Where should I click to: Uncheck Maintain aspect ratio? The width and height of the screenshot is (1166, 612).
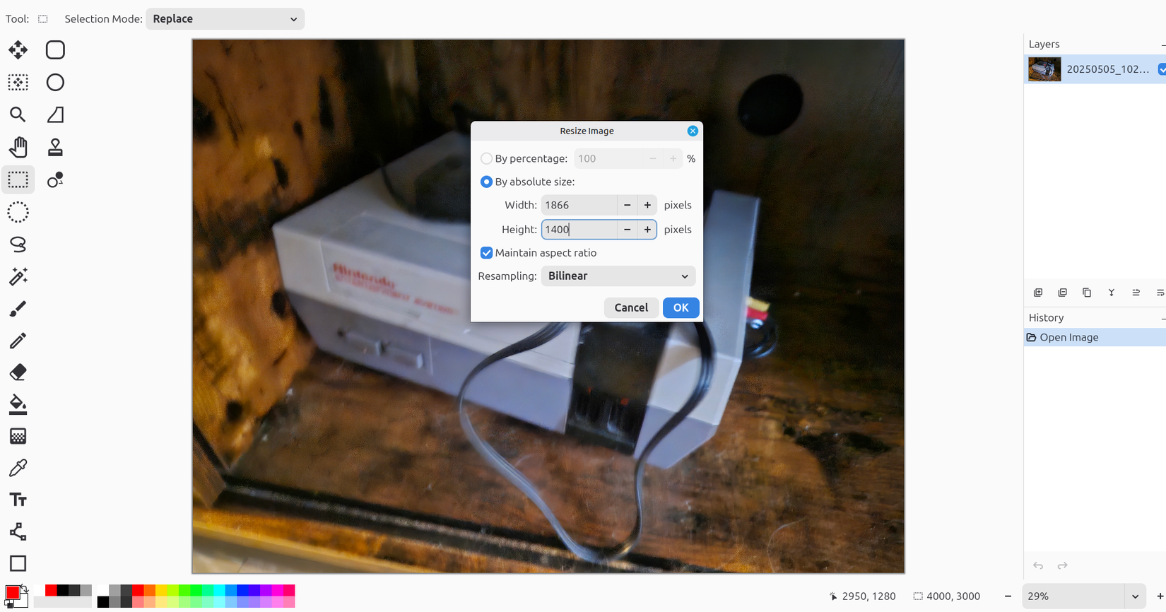[x=486, y=253]
